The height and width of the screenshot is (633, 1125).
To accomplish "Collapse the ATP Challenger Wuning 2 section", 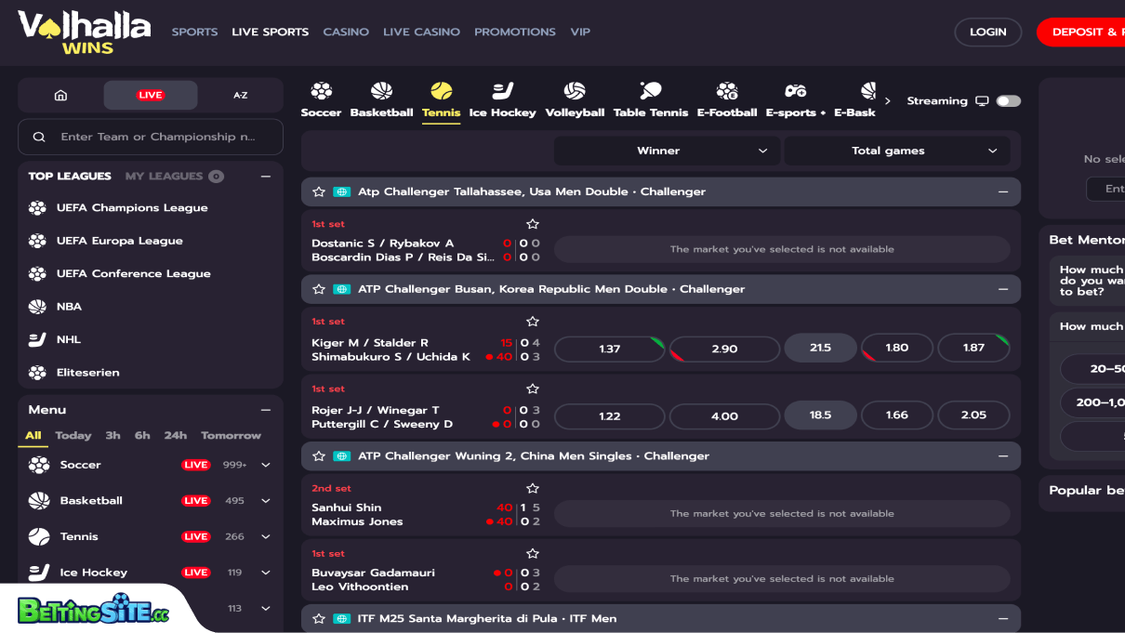I will [1002, 455].
